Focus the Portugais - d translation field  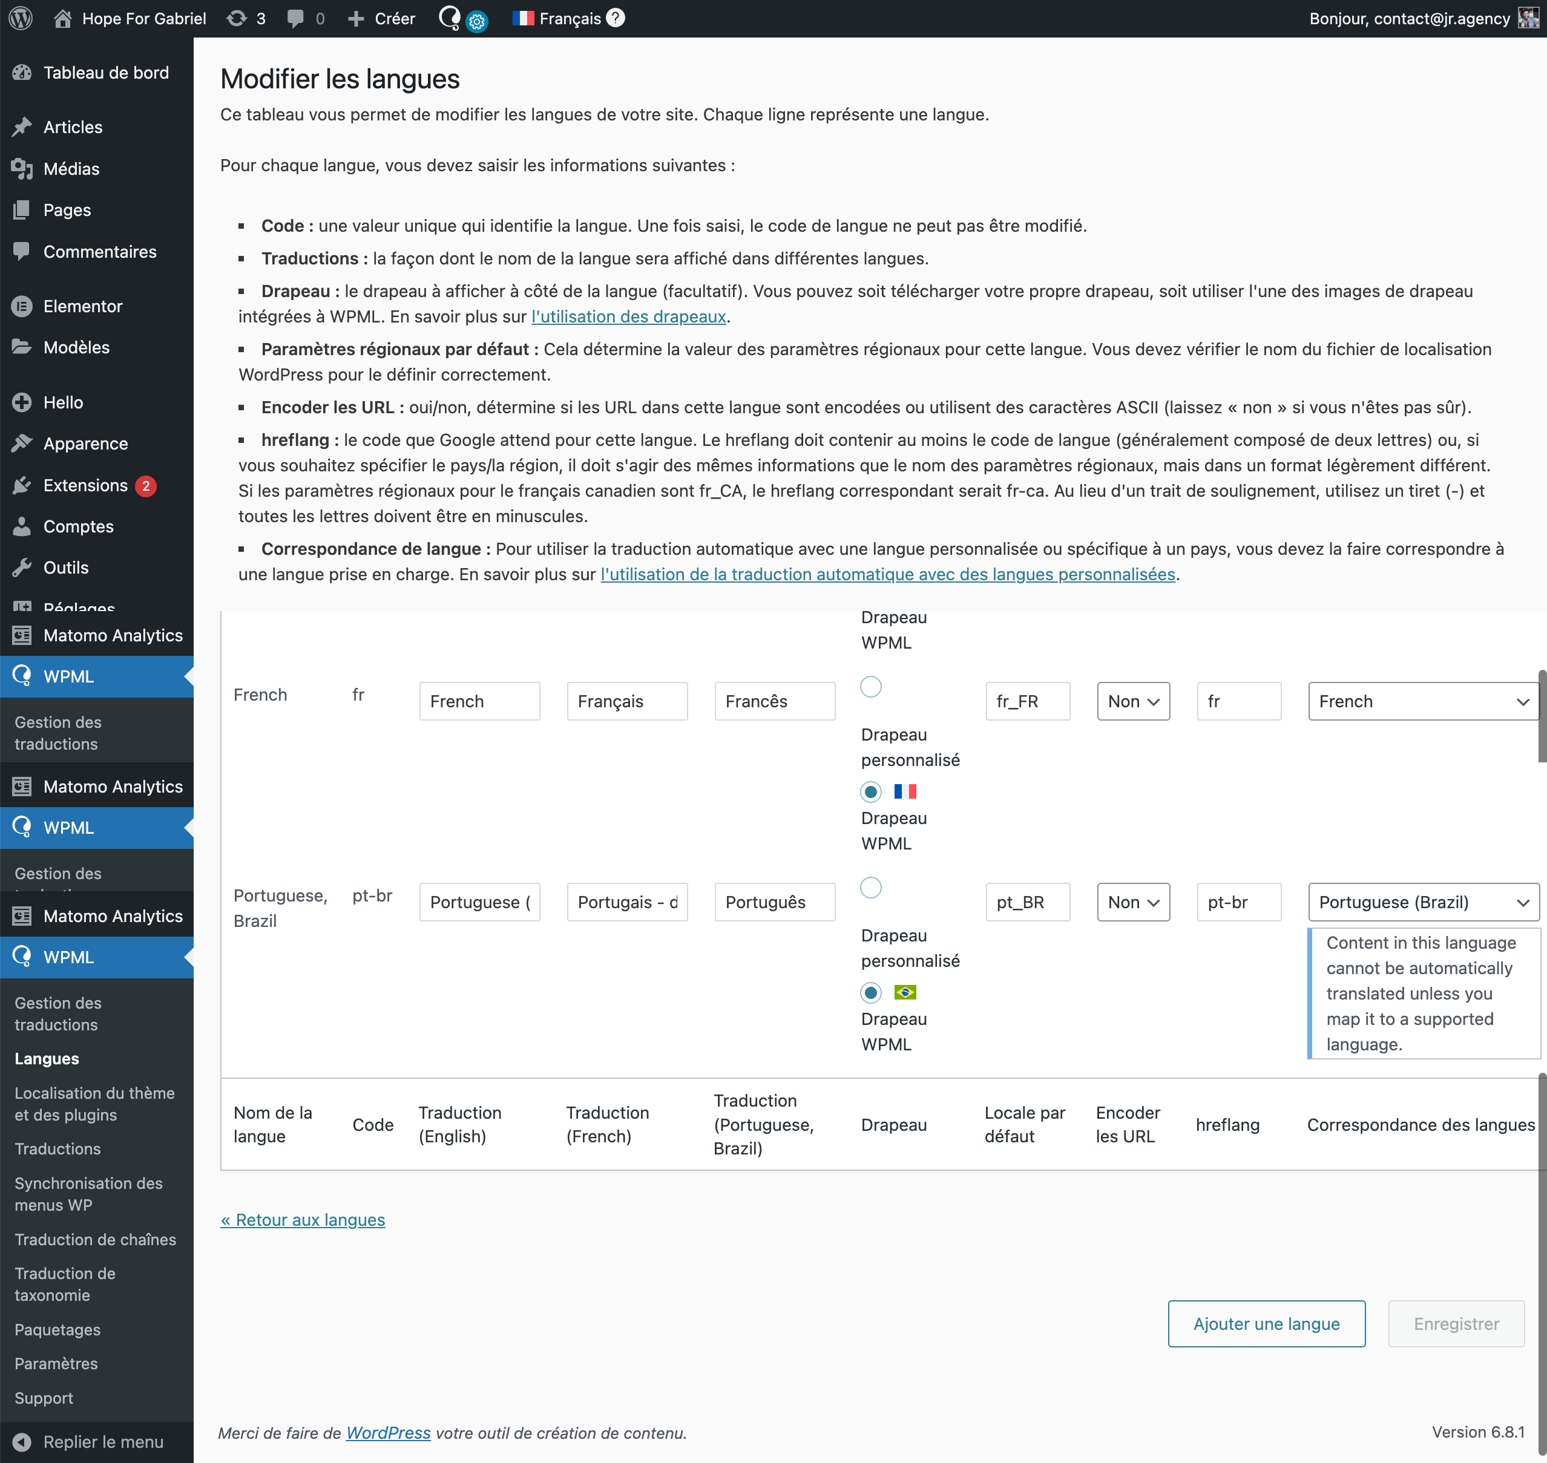627,902
